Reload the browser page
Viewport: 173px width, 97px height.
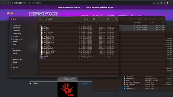tap(9, 3)
